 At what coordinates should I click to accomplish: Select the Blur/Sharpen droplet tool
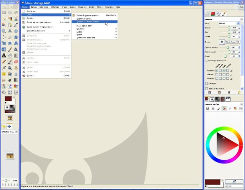(16, 74)
